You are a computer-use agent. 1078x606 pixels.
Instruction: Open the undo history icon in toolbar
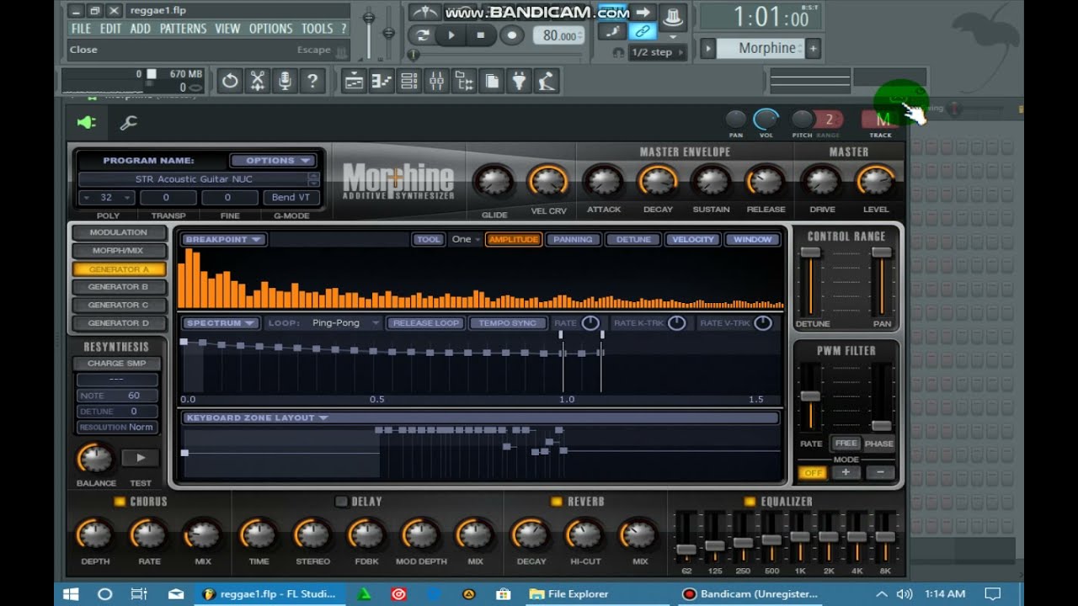[x=230, y=81]
